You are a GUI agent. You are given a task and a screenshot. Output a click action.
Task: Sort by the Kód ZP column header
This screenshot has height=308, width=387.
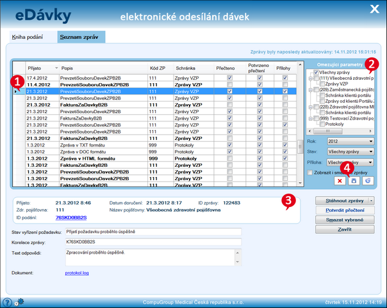160,68
